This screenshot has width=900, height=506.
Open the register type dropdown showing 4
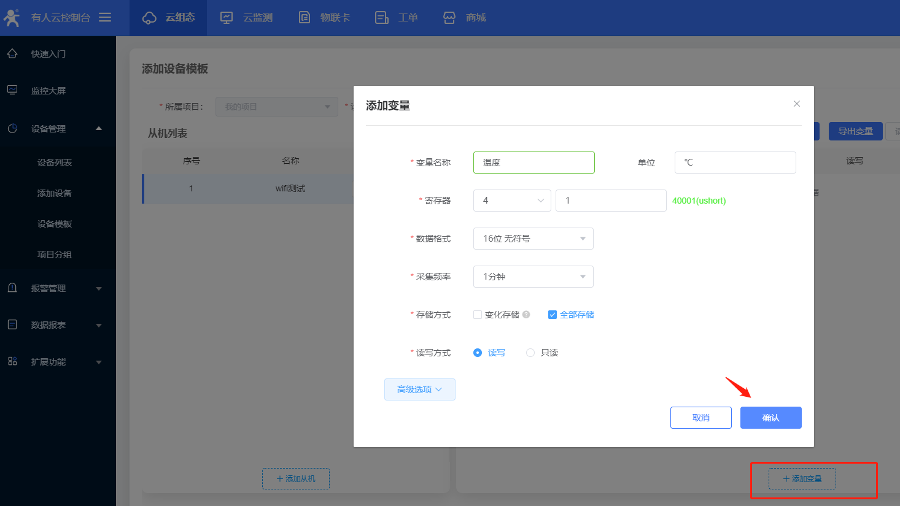coord(512,201)
